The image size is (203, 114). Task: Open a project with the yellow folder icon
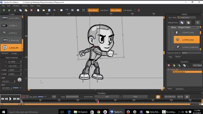[x=44, y=10]
